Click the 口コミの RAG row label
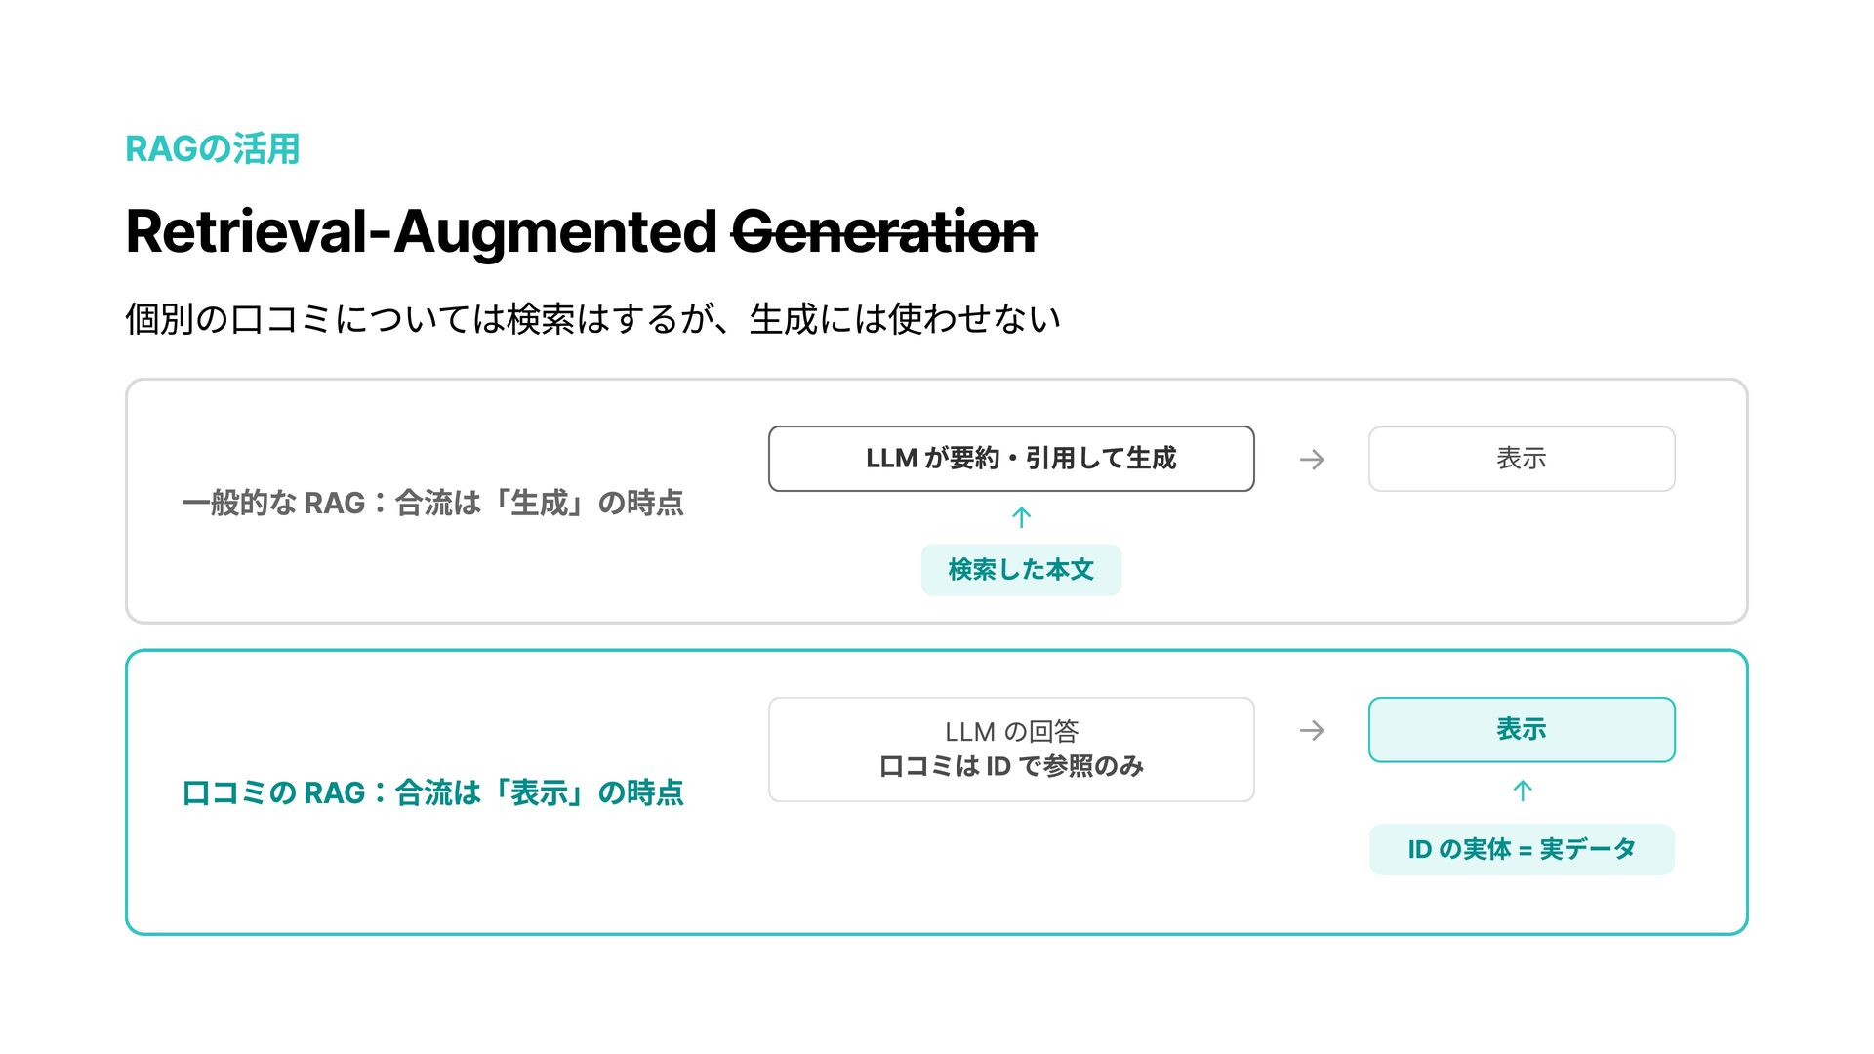 coord(432,793)
